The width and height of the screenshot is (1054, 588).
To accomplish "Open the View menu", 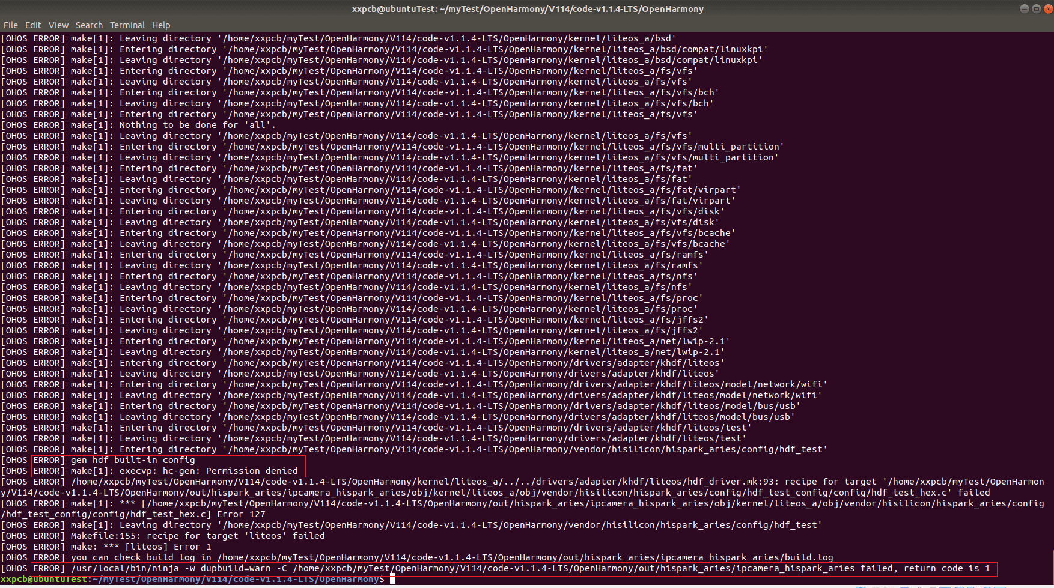I will tap(58, 25).
